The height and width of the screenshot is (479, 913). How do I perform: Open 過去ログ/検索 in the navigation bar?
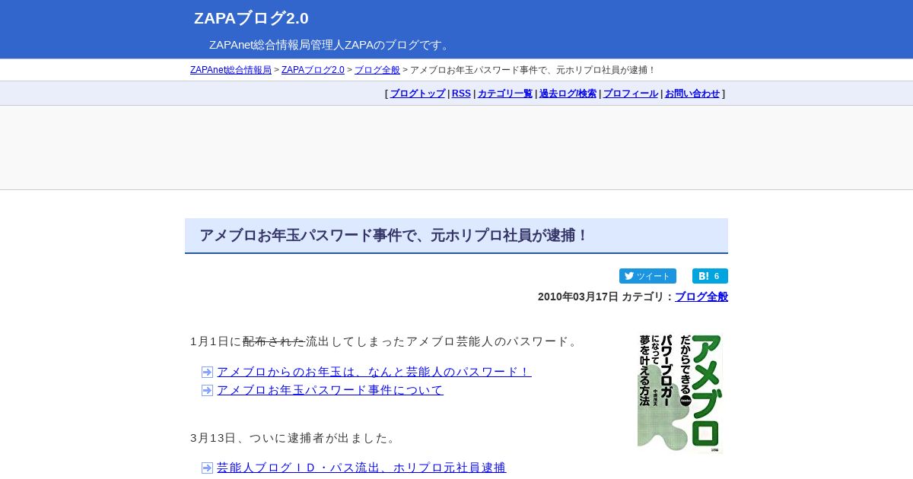click(x=568, y=94)
